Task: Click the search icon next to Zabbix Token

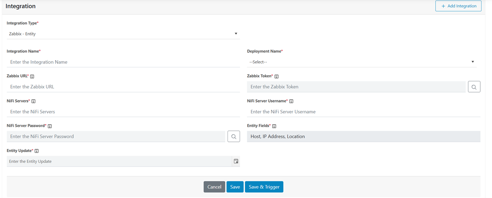Action: (474, 87)
